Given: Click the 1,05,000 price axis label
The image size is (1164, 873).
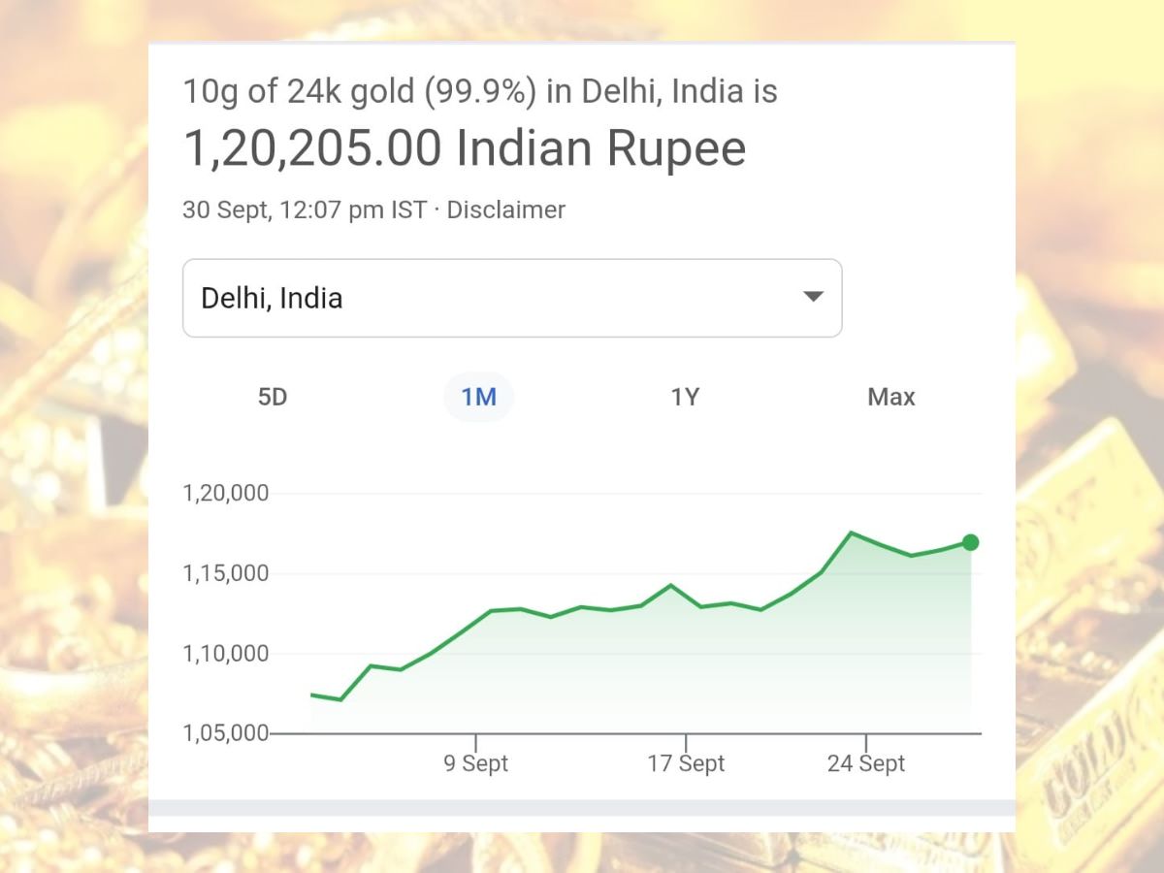Looking at the screenshot, I should coord(227,734).
